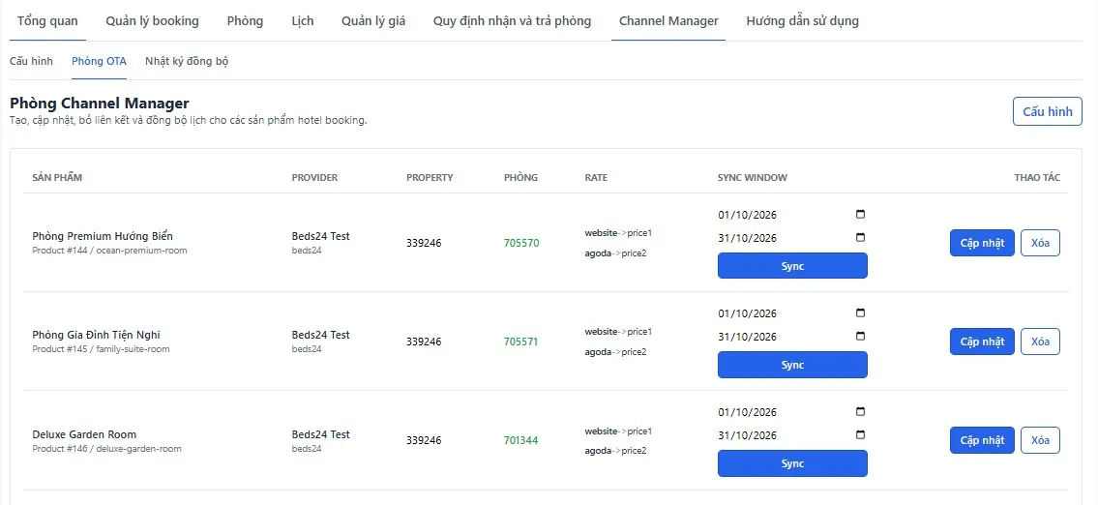Delete Phòng Premium Hướng Biển with Xóa
Screen dimensions: 1098x505
point(1041,243)
